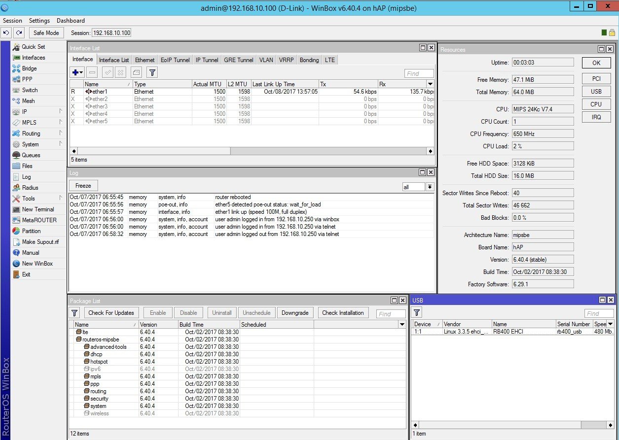Click filter funnel icon in Package List
The height and width of the screenshot is (440, 619).
point(74,313)
